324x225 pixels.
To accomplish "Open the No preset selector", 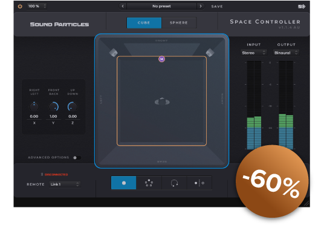I will point(161,6).
